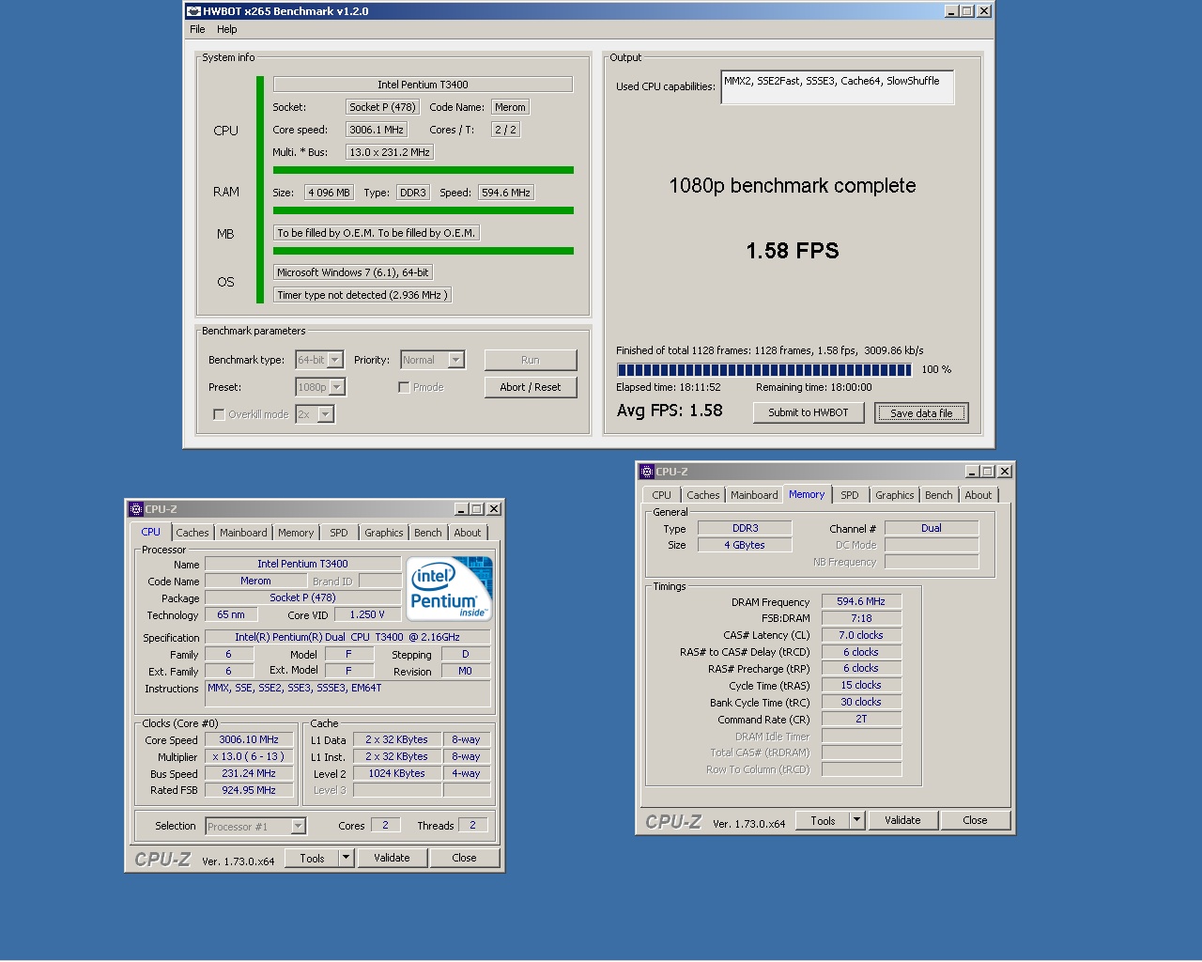Switch to Mainboard tab in left CPU-Z
The width and height of the screenshot is (1202, 962).
tap(243, 533)
